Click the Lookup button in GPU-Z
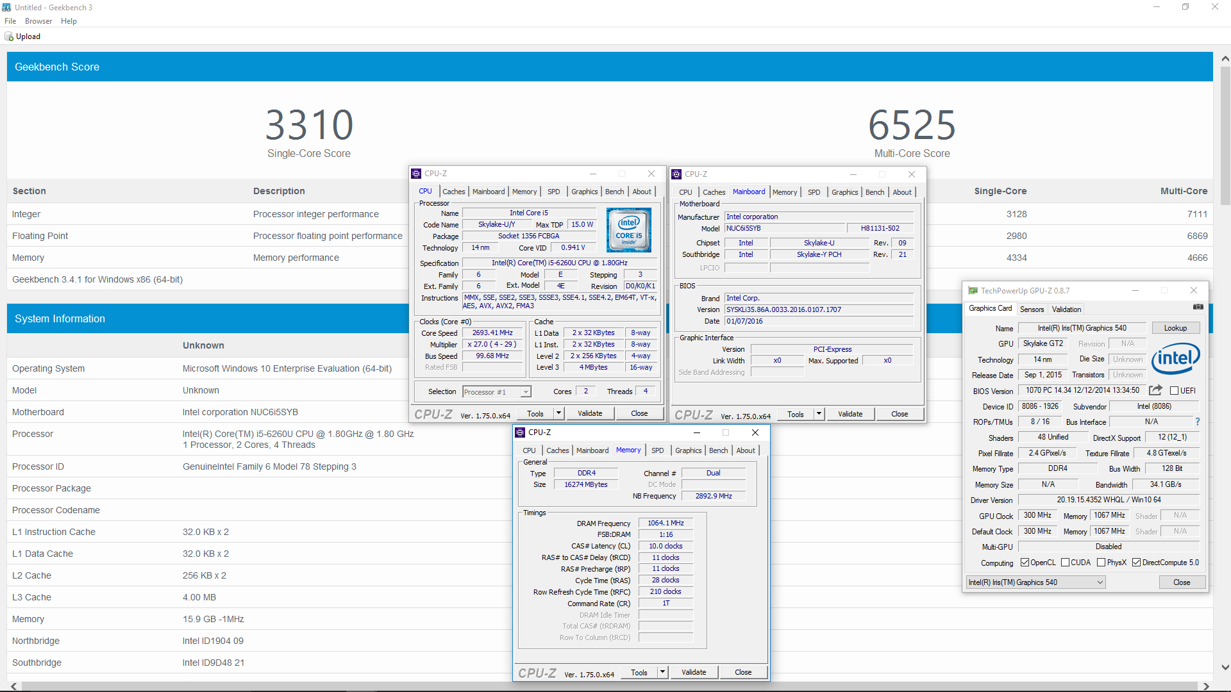 click(x=1175, y=328)
